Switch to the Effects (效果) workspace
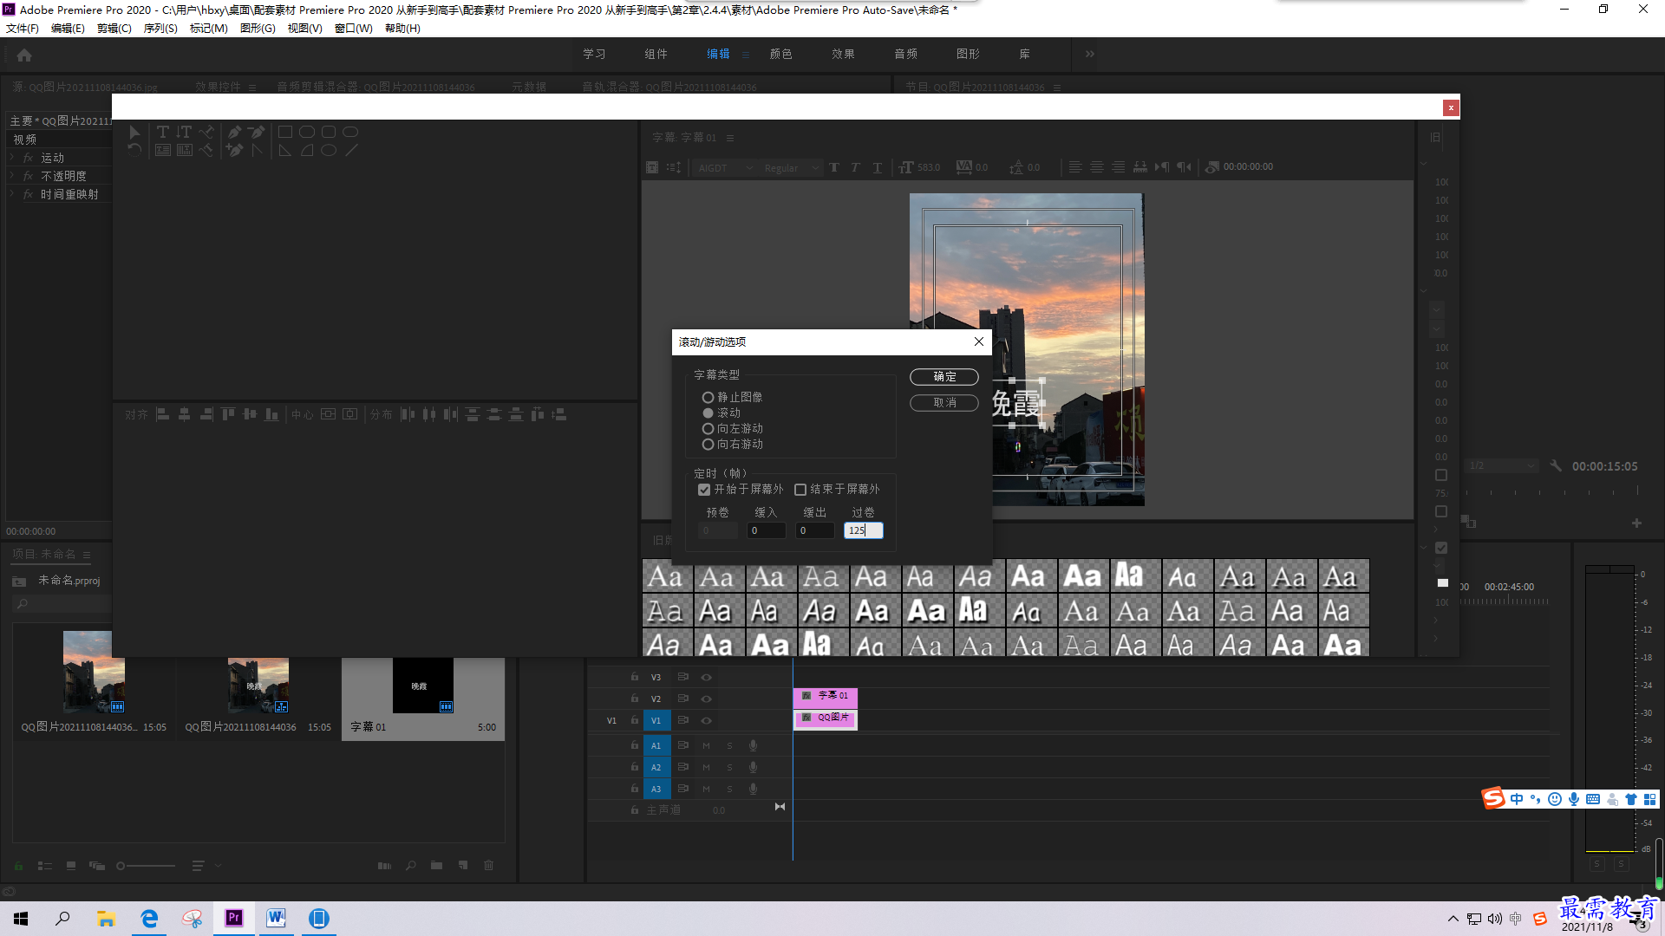Viewport: 1665px width, 936px height. pos(844,54)
